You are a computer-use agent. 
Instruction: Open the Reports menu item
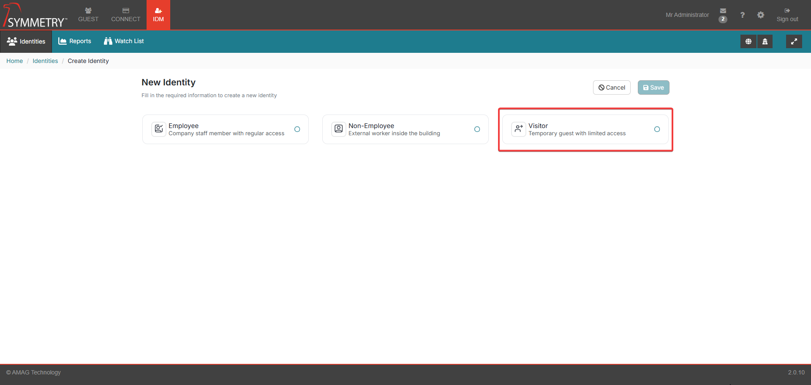pyautogui.click(x=75, y=41)
